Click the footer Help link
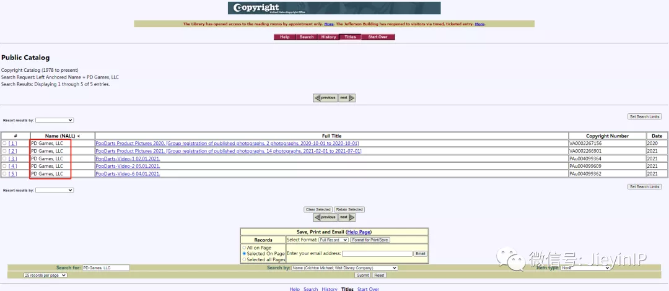The image size is (669, 291). click(x=294, y=289)
